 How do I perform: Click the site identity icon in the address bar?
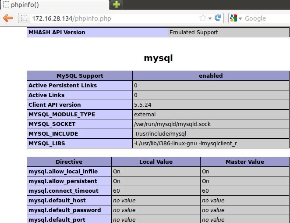[24, 18]
